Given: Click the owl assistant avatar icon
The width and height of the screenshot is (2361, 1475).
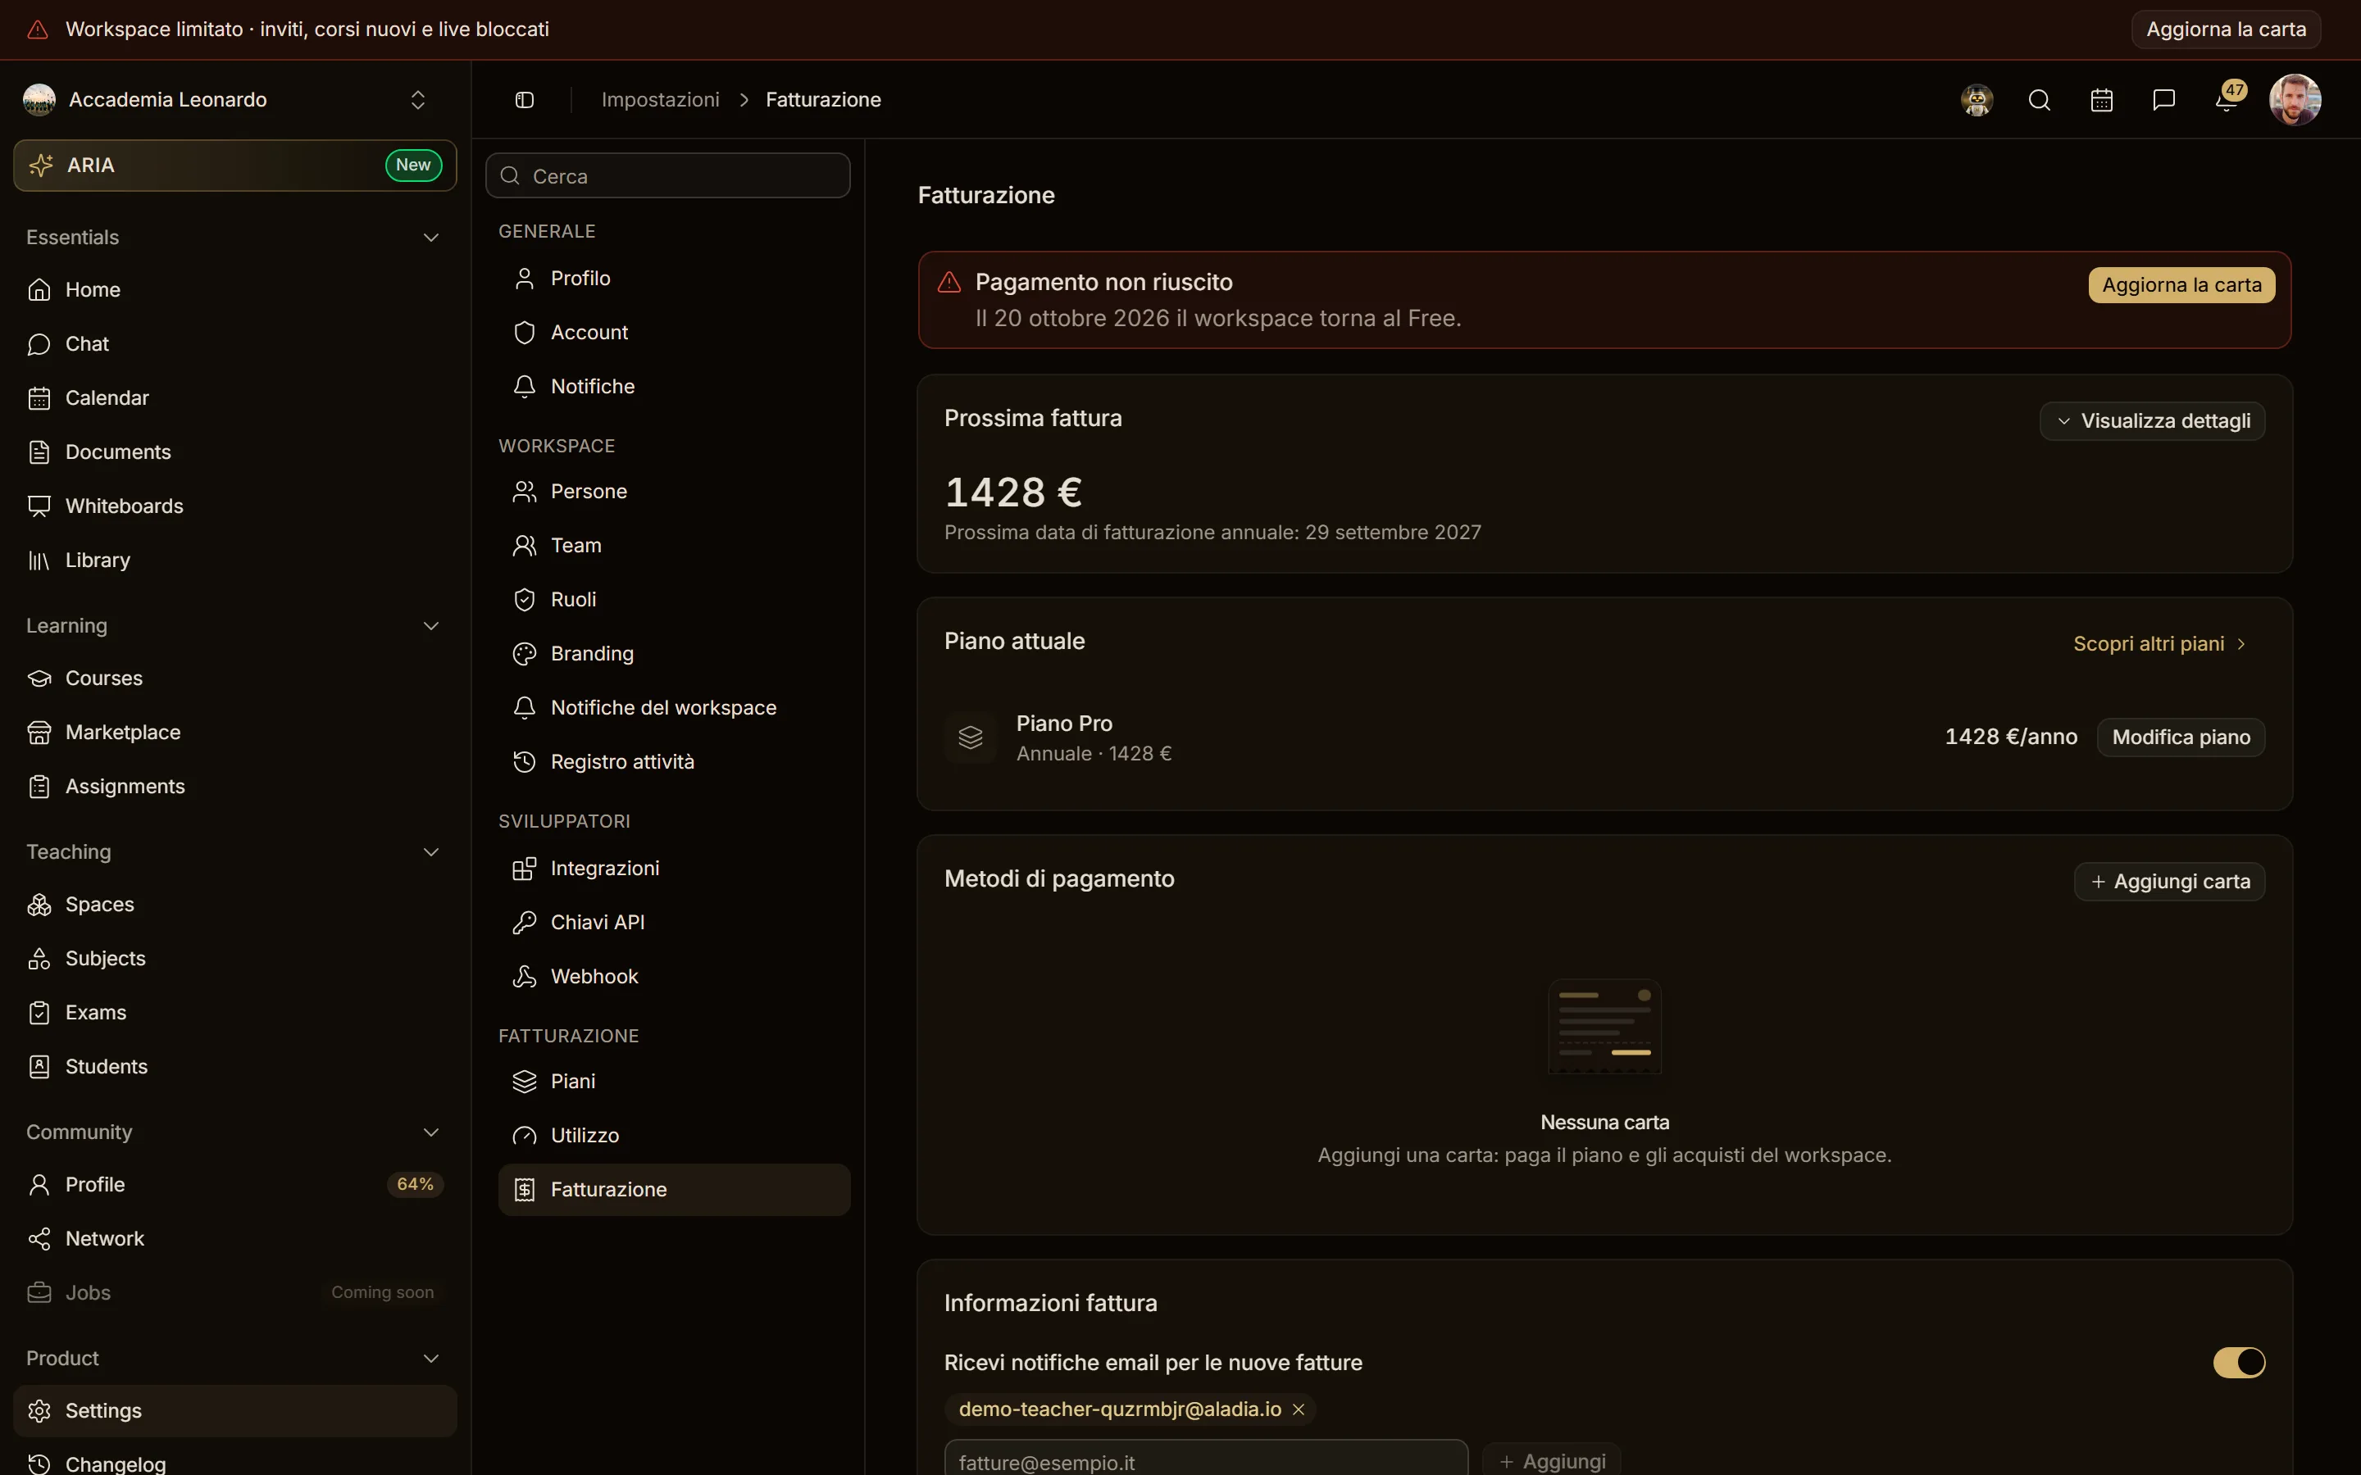Looking at the screenshot, I should coord(1977,99).
